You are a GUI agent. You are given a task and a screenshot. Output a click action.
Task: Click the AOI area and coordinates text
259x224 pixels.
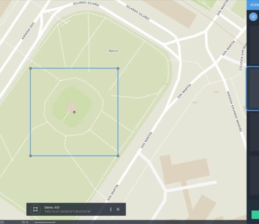[67, 211]
